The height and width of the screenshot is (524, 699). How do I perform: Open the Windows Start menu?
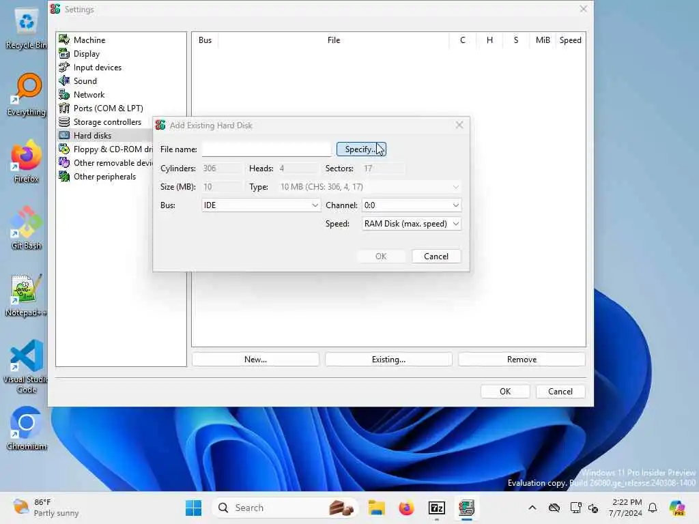193,508
